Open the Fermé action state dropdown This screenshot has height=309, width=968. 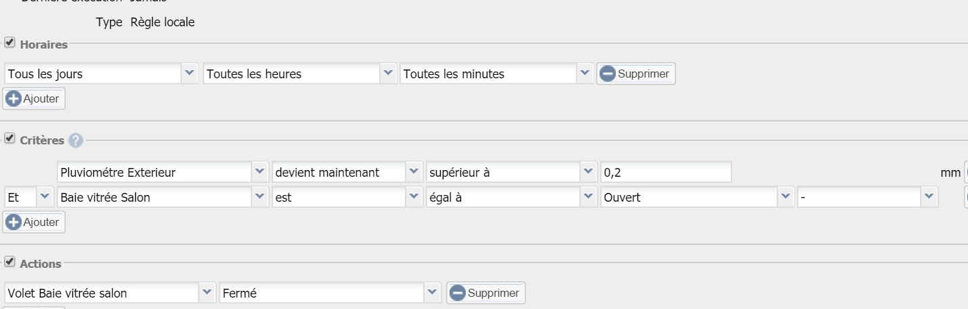coord(331,293)
